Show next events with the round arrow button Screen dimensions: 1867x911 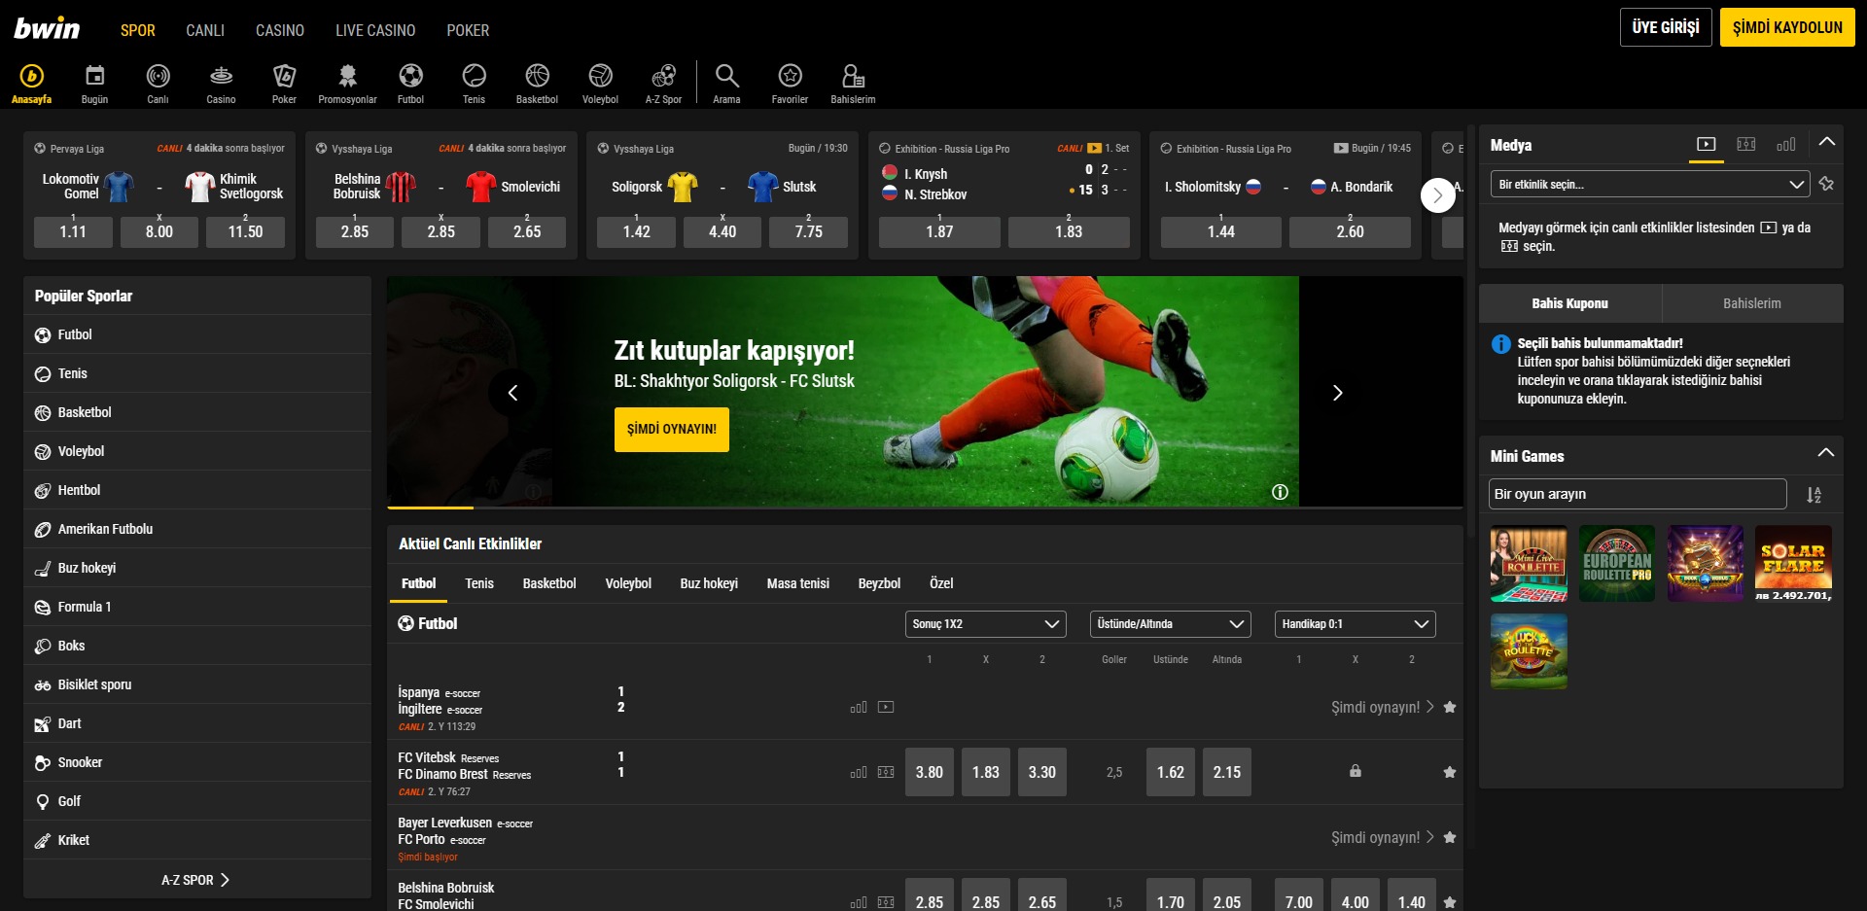point(1438,195)
